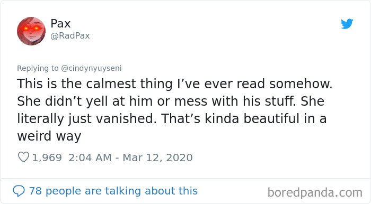Click the speech bubble reply icon
Viewport: 371px width, 204px height.
point(19,191)
